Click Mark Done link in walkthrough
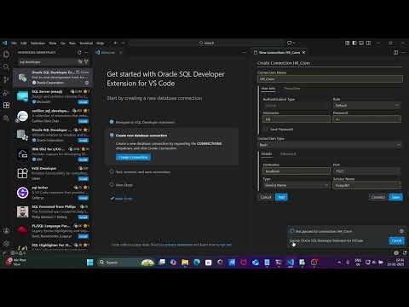This screenshot has height=307, width=409. (122, 199)
